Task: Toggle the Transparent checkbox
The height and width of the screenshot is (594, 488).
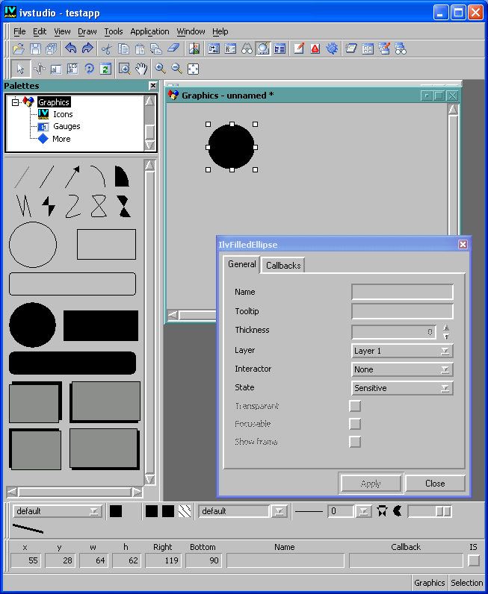Action: coord(355,406)
